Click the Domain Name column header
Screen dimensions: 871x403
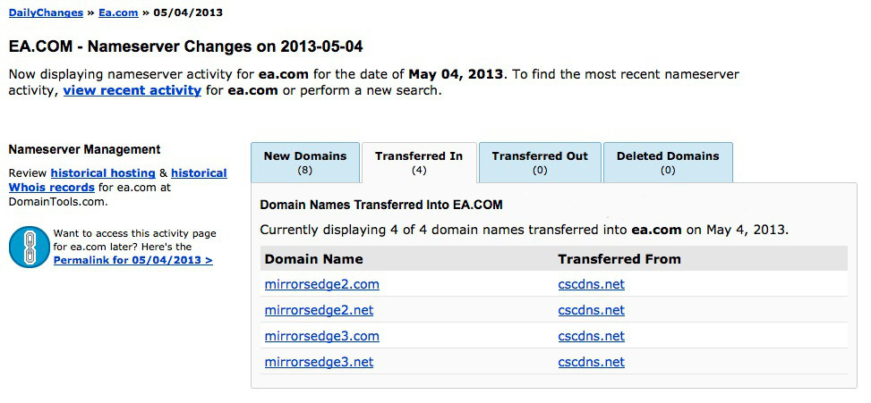(314, 259)
